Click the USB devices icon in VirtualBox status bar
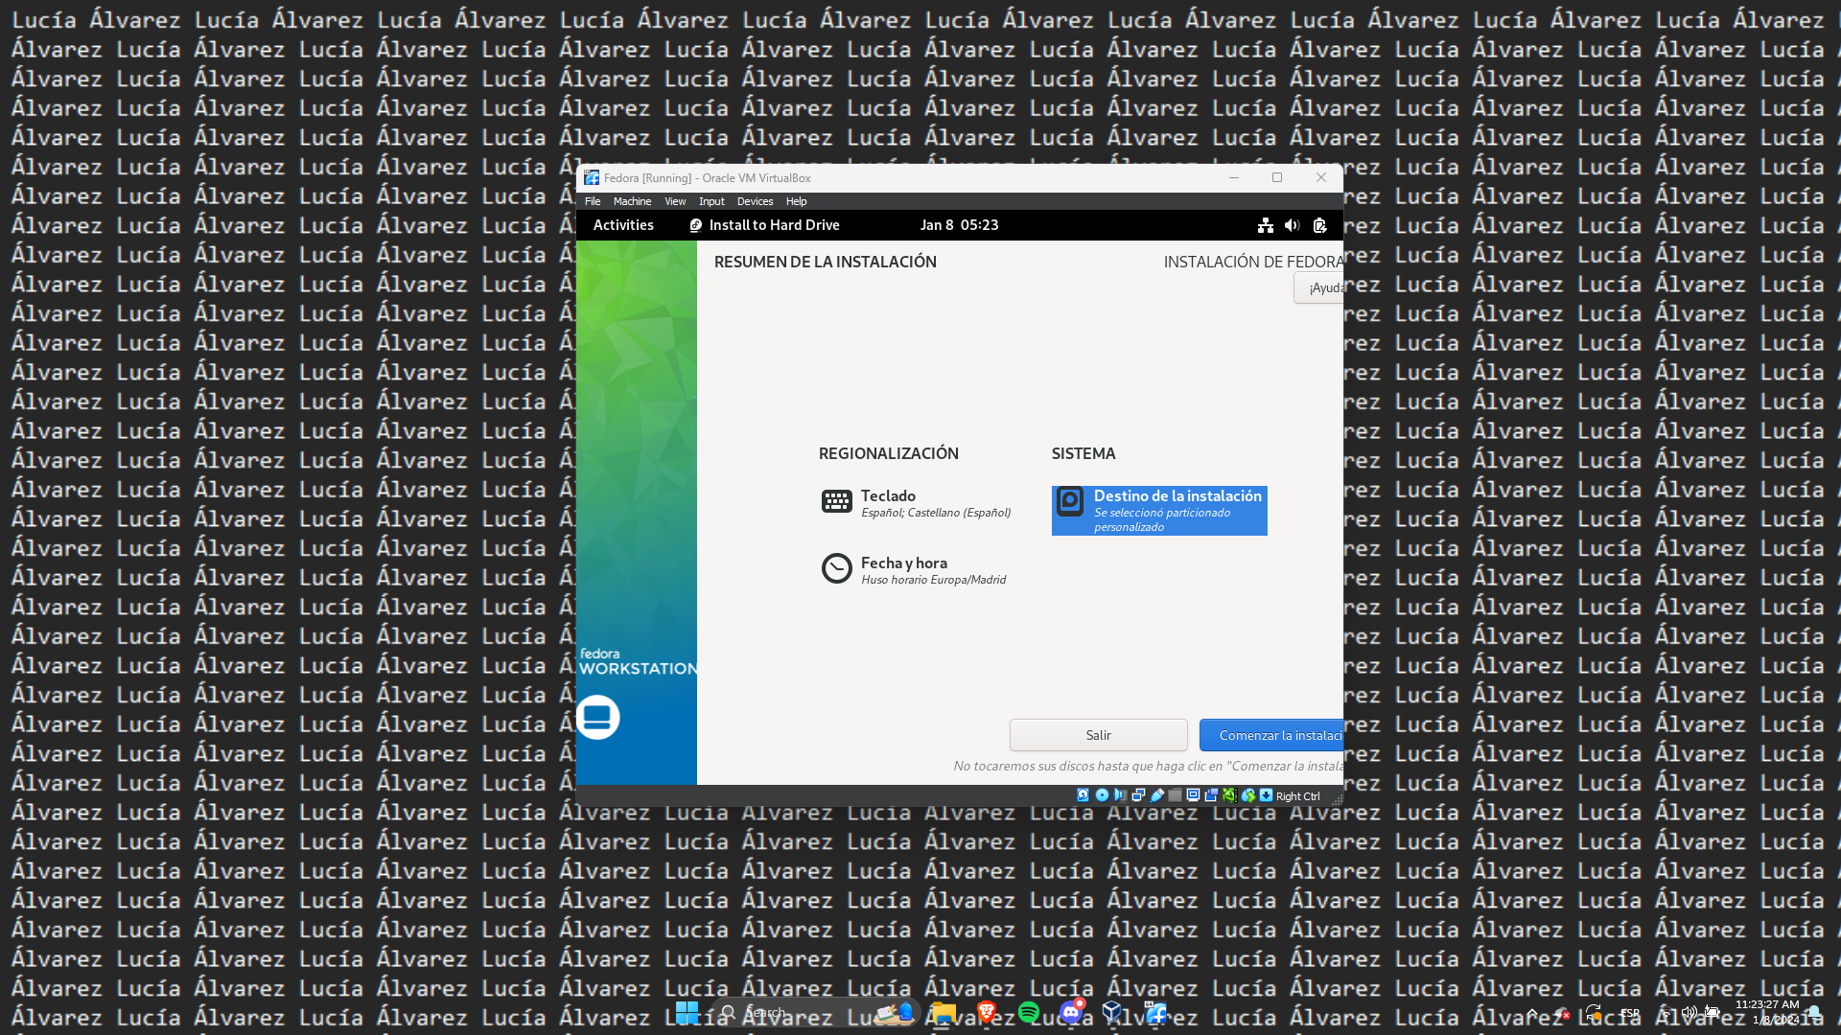The width and height of the screenshot is (1841, 1035). click(x=1157, y=795)
